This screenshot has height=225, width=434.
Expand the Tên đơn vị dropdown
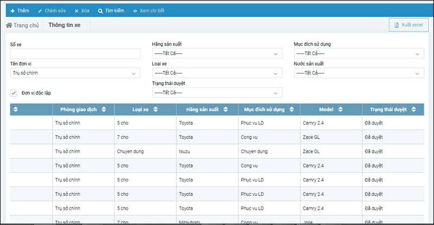click(x=75, y=73)
